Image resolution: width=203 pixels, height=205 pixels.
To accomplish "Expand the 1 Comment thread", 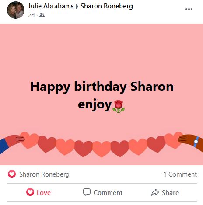I will click(x=180, y=174).
